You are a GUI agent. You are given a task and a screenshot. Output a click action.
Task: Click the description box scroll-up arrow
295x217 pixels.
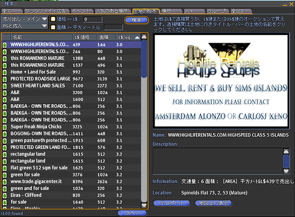coord(286,151)
